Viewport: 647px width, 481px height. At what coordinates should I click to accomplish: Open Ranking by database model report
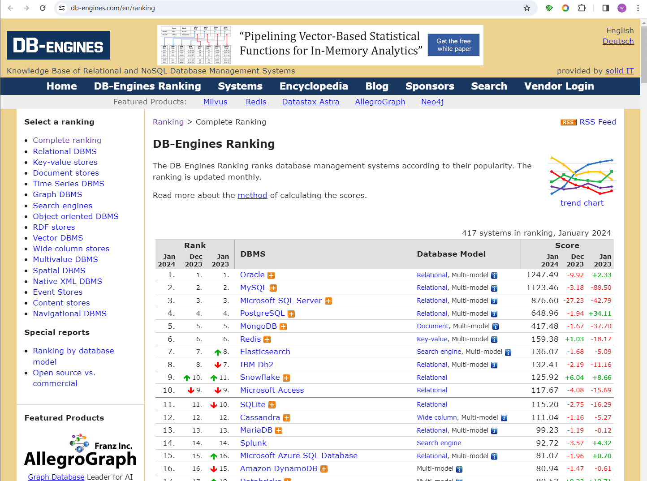coord(73,356)
